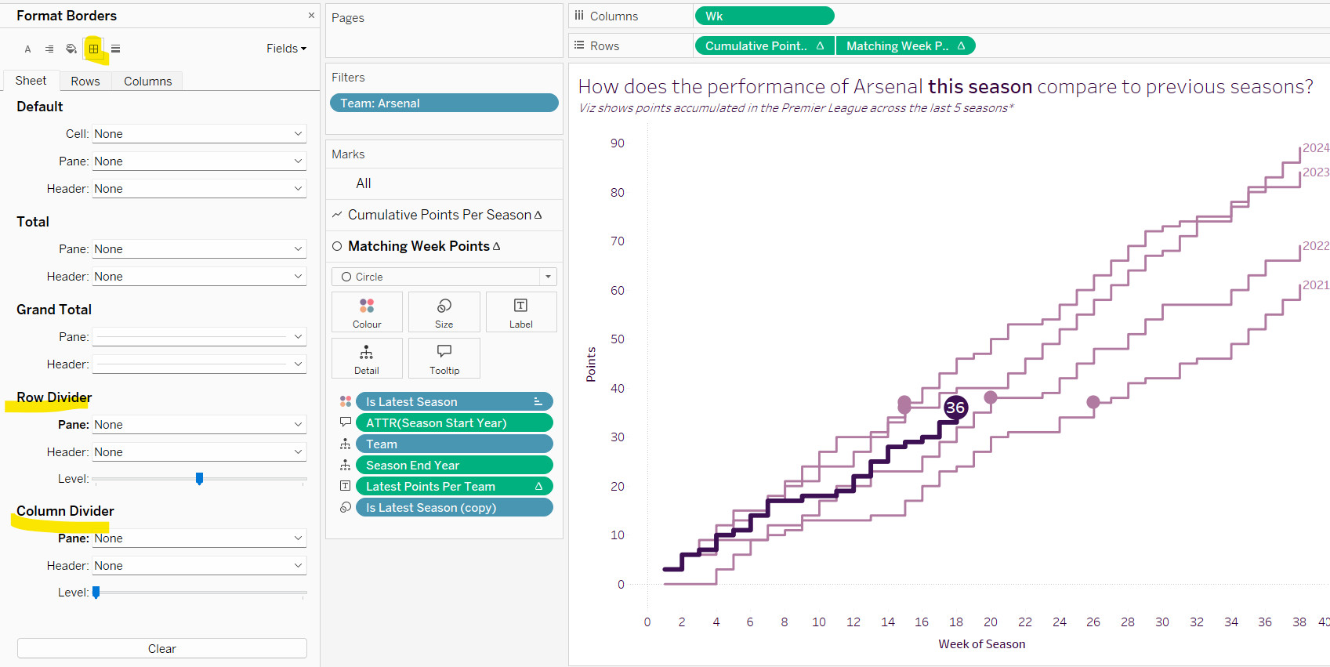This screenshot has height=667, width=1330.
Task: Switch to the Rows tab
Action: (x=85, y=81)
